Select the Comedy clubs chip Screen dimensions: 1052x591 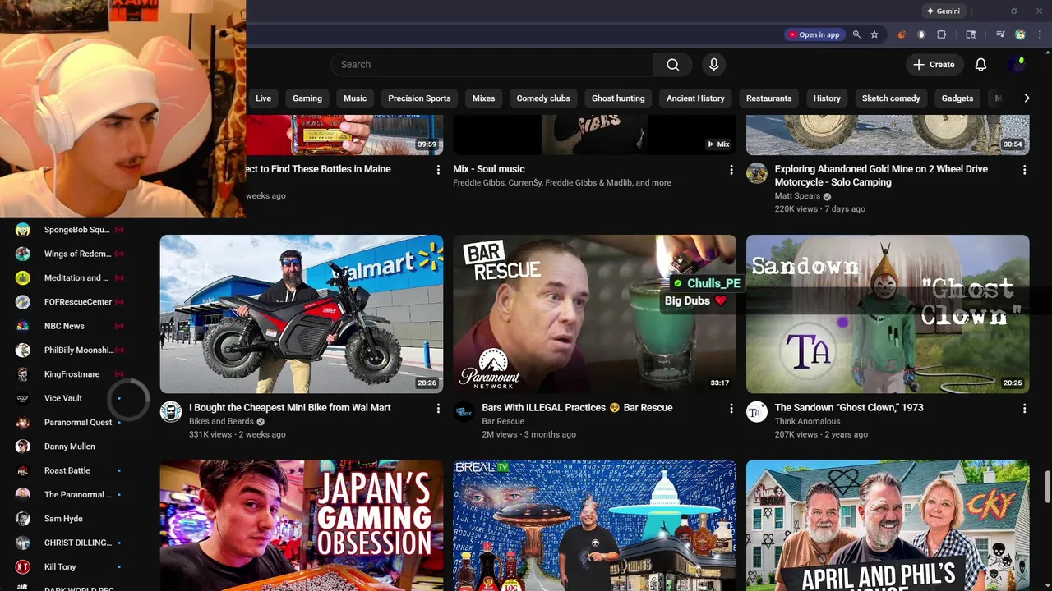coord(543,98)
